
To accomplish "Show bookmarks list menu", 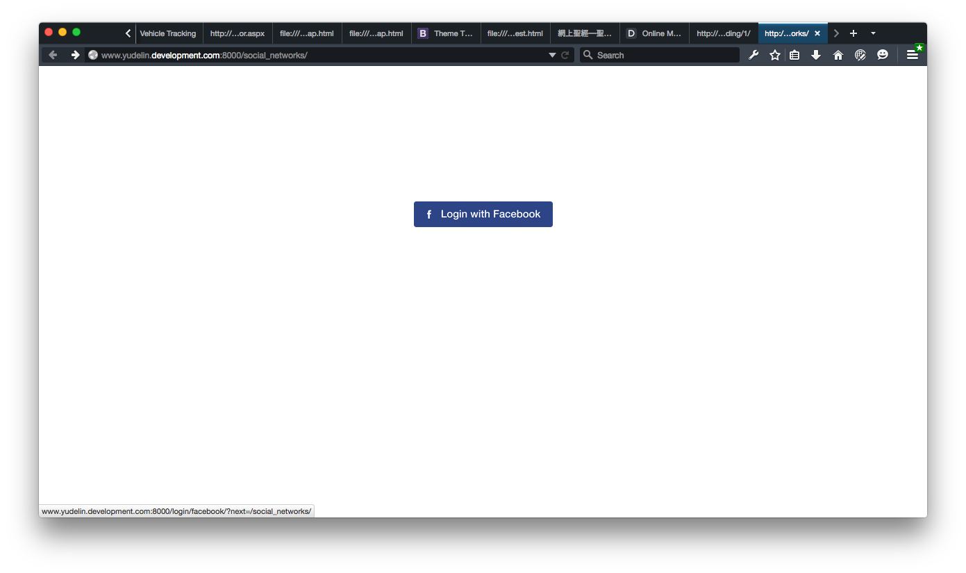I will point(794,55).
